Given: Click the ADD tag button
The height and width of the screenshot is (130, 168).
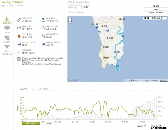Looking at the screenshot, I should coord(86,7).
